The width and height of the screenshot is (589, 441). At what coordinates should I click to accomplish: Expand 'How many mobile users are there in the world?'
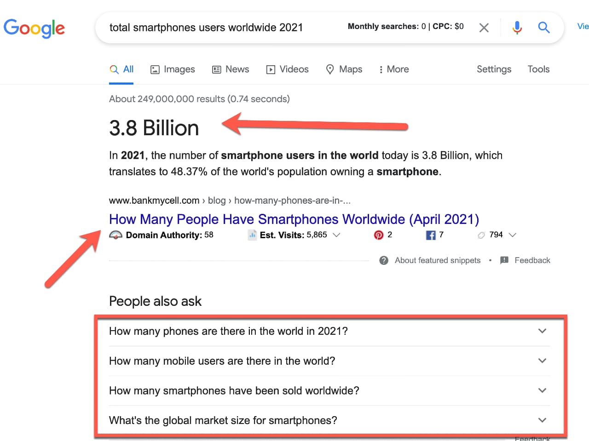pyautogui.click(x=542, y=361)
